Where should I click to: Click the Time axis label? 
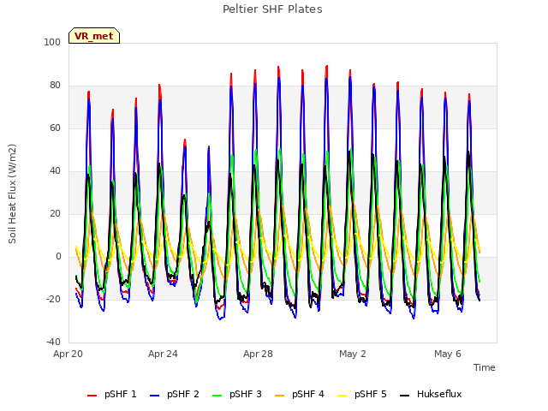pyautogui.click(x=485, y=367)
